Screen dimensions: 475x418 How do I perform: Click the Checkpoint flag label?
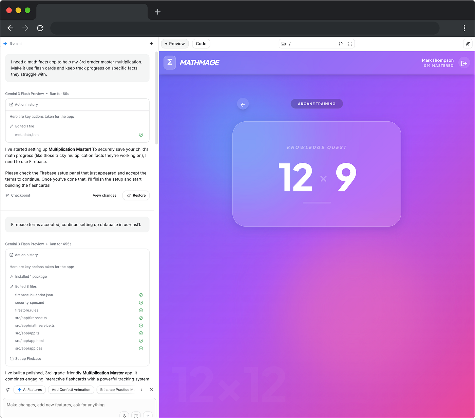[18, 196]
